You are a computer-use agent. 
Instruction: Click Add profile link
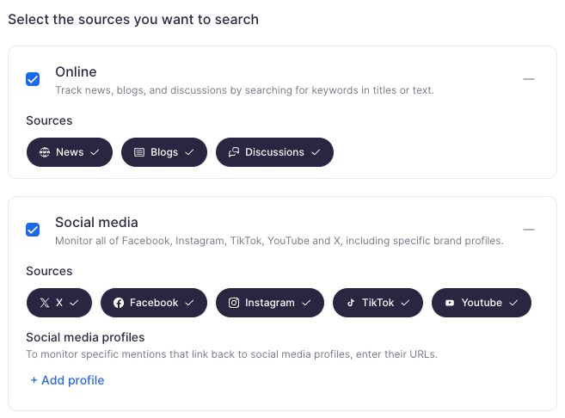(x=67, y=380)
